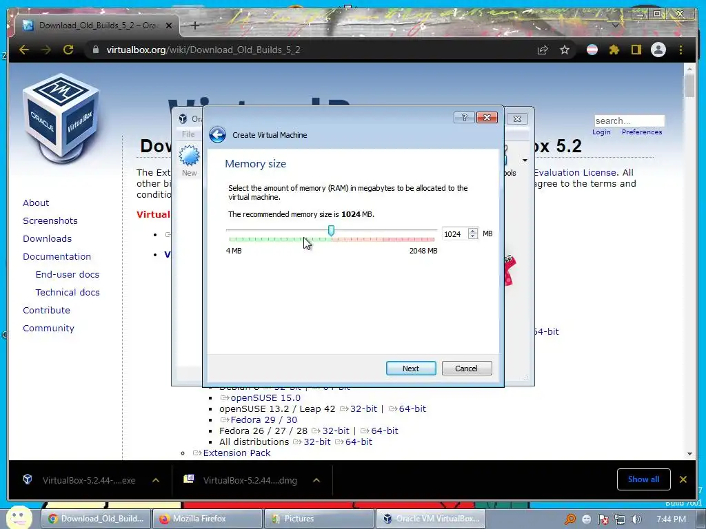
Task: Click the memory size slider handle
Action: click(331, 231)
